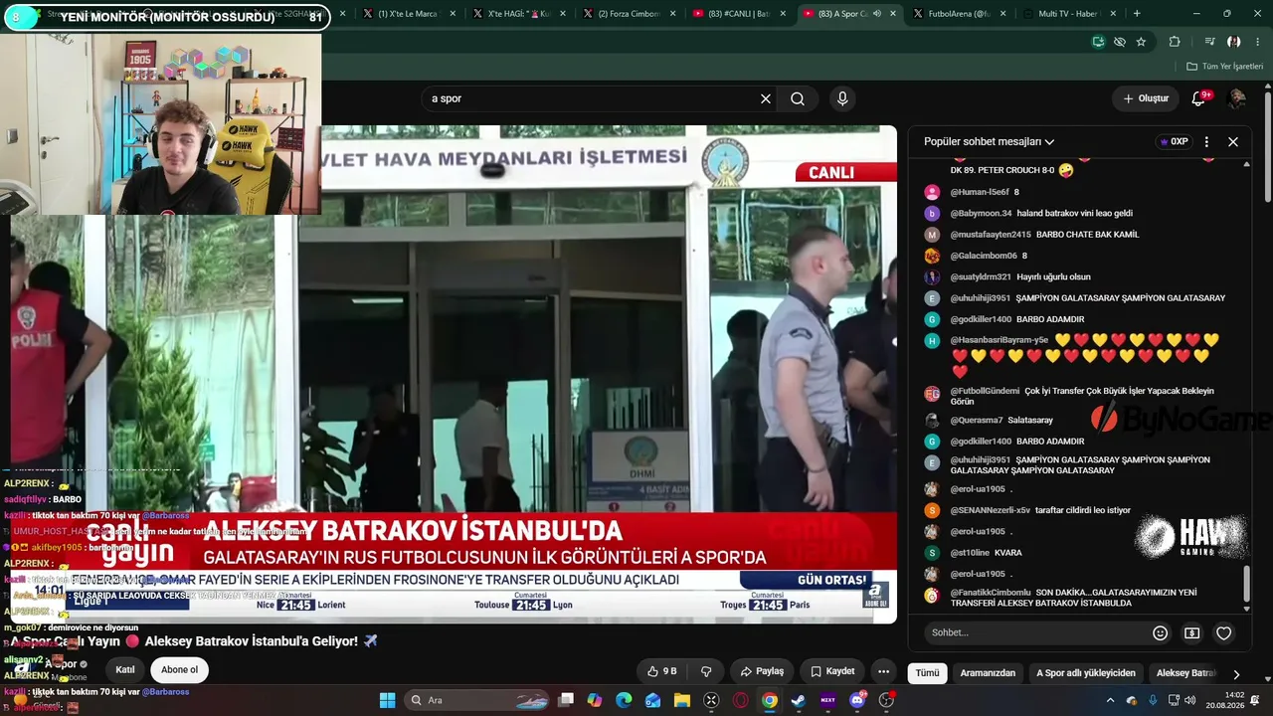Select the Tümü filter chip
Screen dimensions: 1273x716
pyautogui.click(x=927, y=673)
